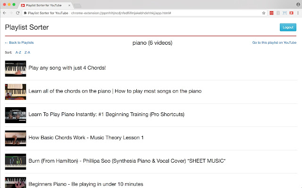Open the user profile icon in title bar
This screenshot has width=302, height=188.
(298, 4)
